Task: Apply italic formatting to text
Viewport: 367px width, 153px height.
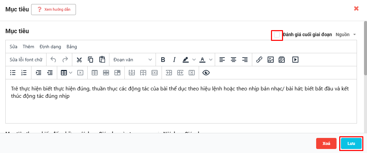Action: pos(174,60)
